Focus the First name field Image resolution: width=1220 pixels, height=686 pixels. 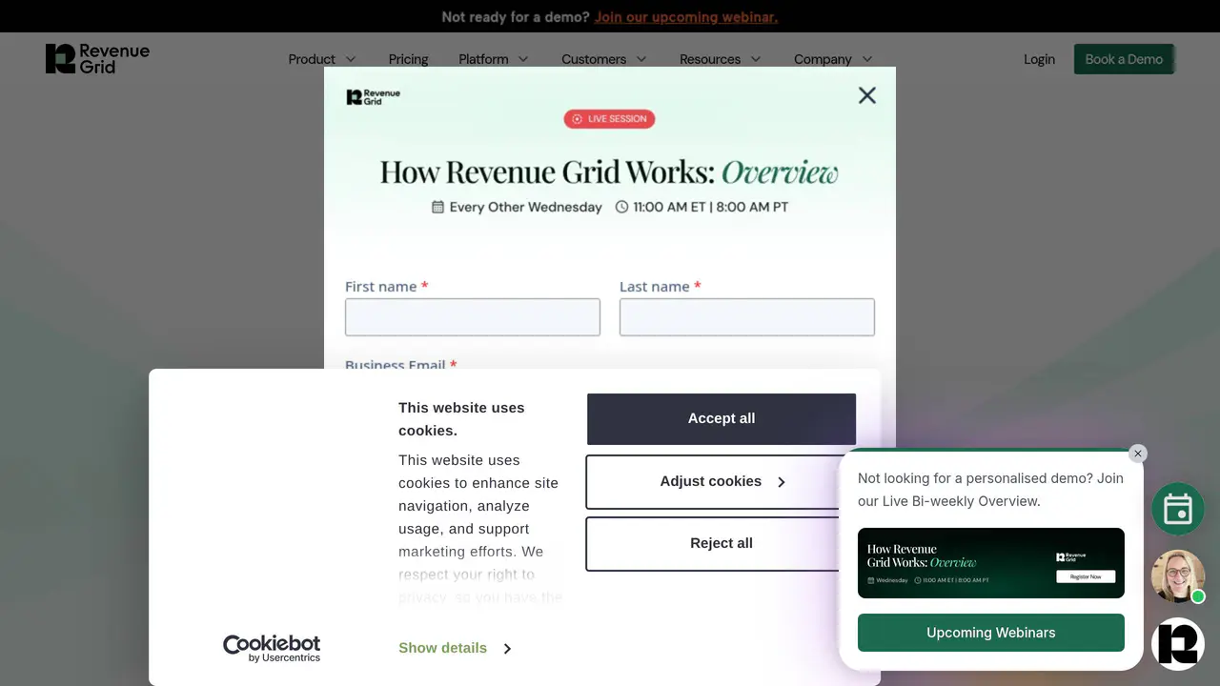point(473,317)
